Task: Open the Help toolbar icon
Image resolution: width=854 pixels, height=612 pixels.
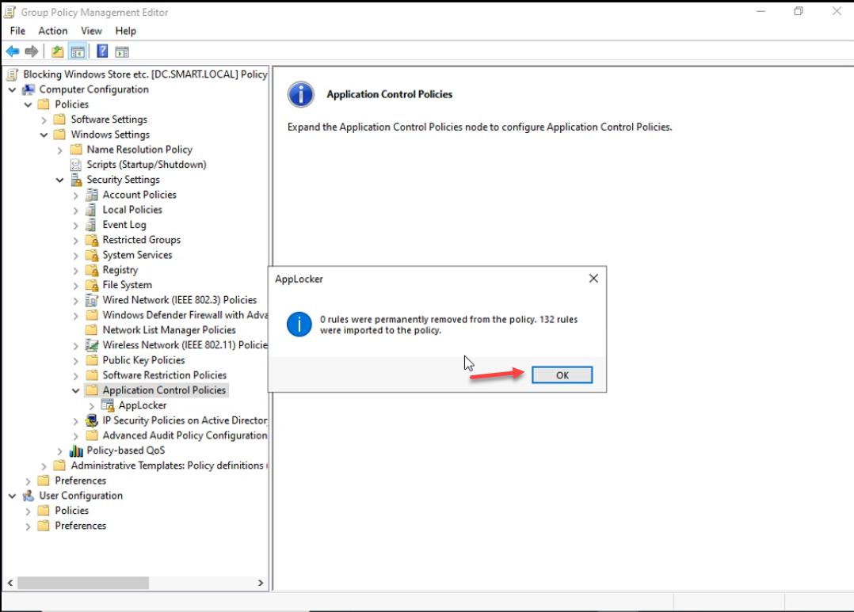Action: click(x=102, y=51)
